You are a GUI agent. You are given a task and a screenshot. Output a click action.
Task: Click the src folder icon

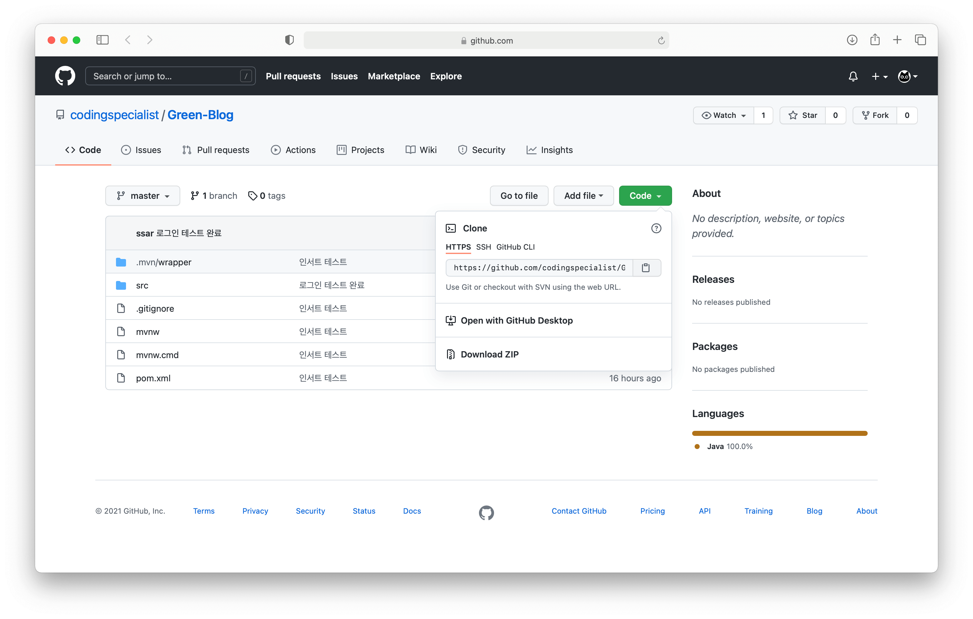[121, 285]
